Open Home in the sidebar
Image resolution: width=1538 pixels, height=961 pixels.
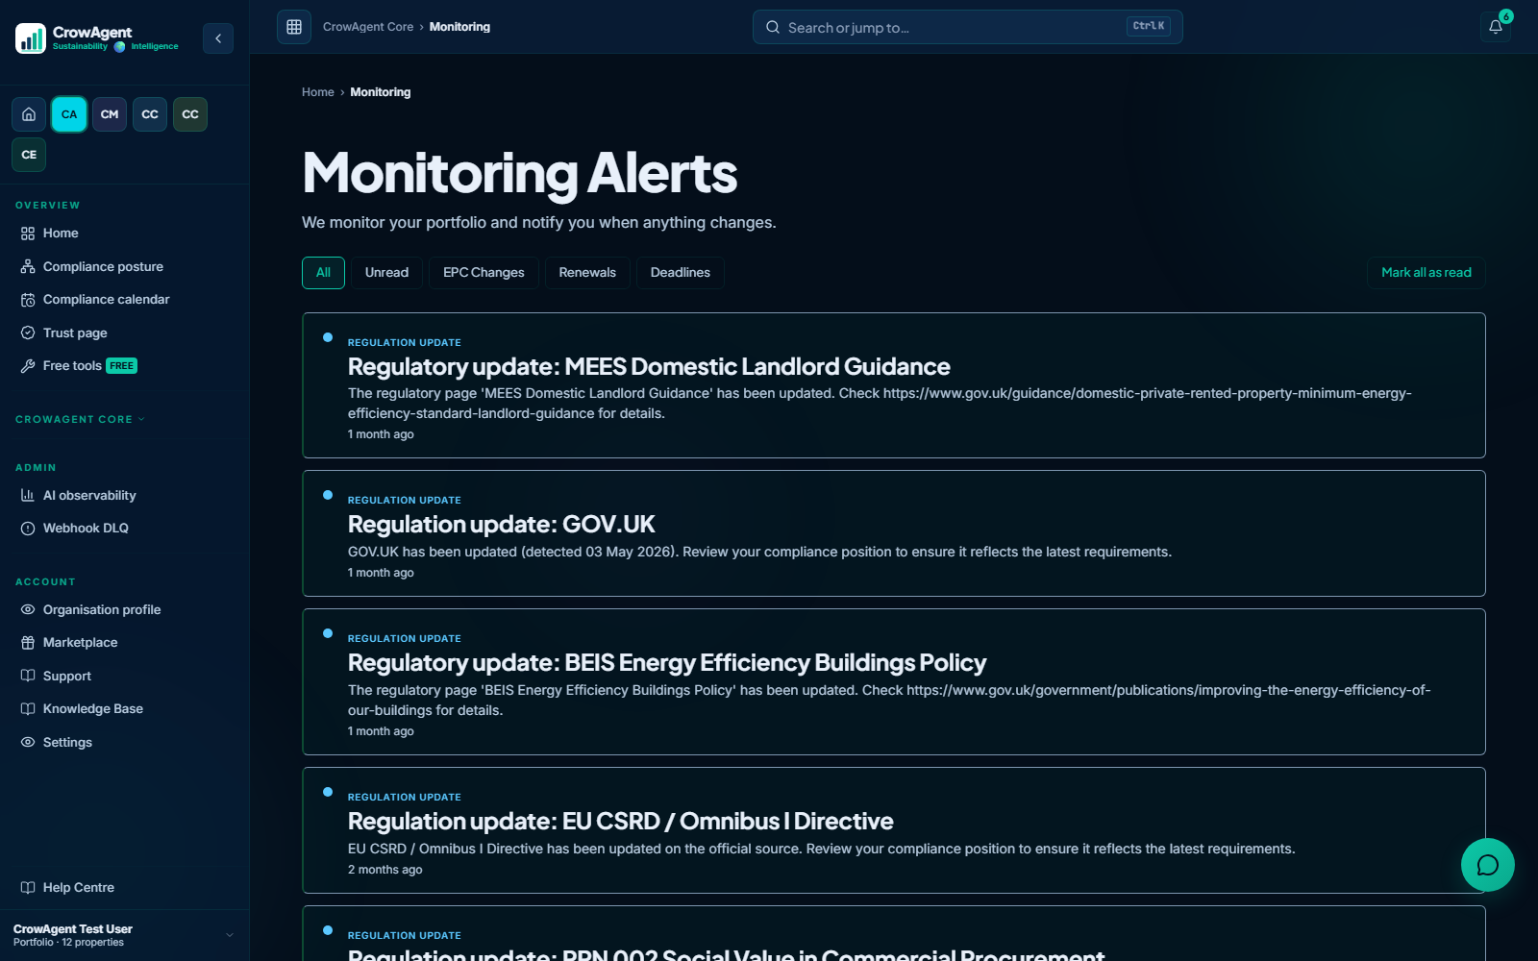coord(125,234)
